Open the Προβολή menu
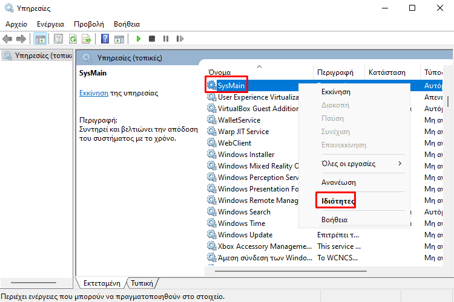This screenshot has height=302, width=454. [x=89, y=24]
